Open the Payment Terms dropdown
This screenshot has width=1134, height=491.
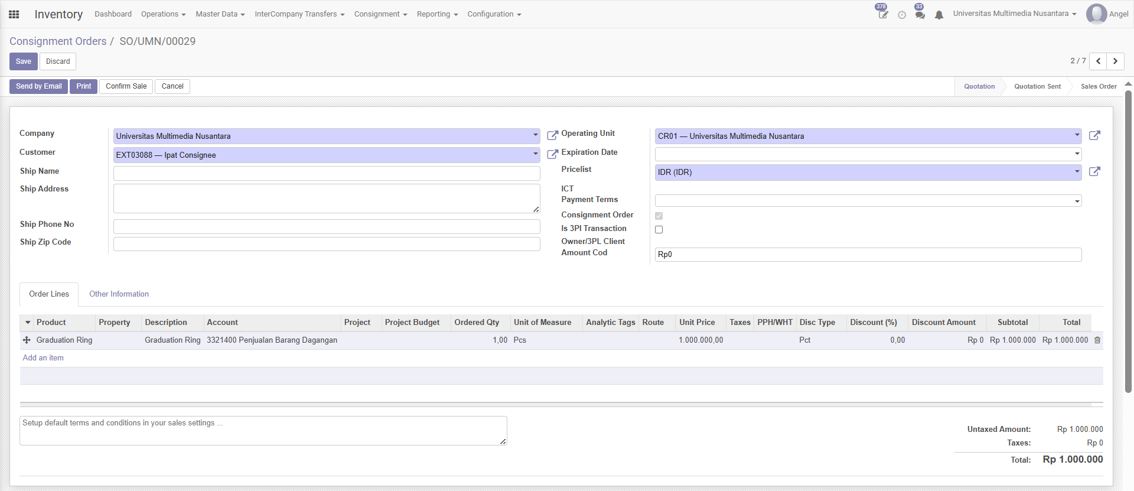tap(1077, 201)
